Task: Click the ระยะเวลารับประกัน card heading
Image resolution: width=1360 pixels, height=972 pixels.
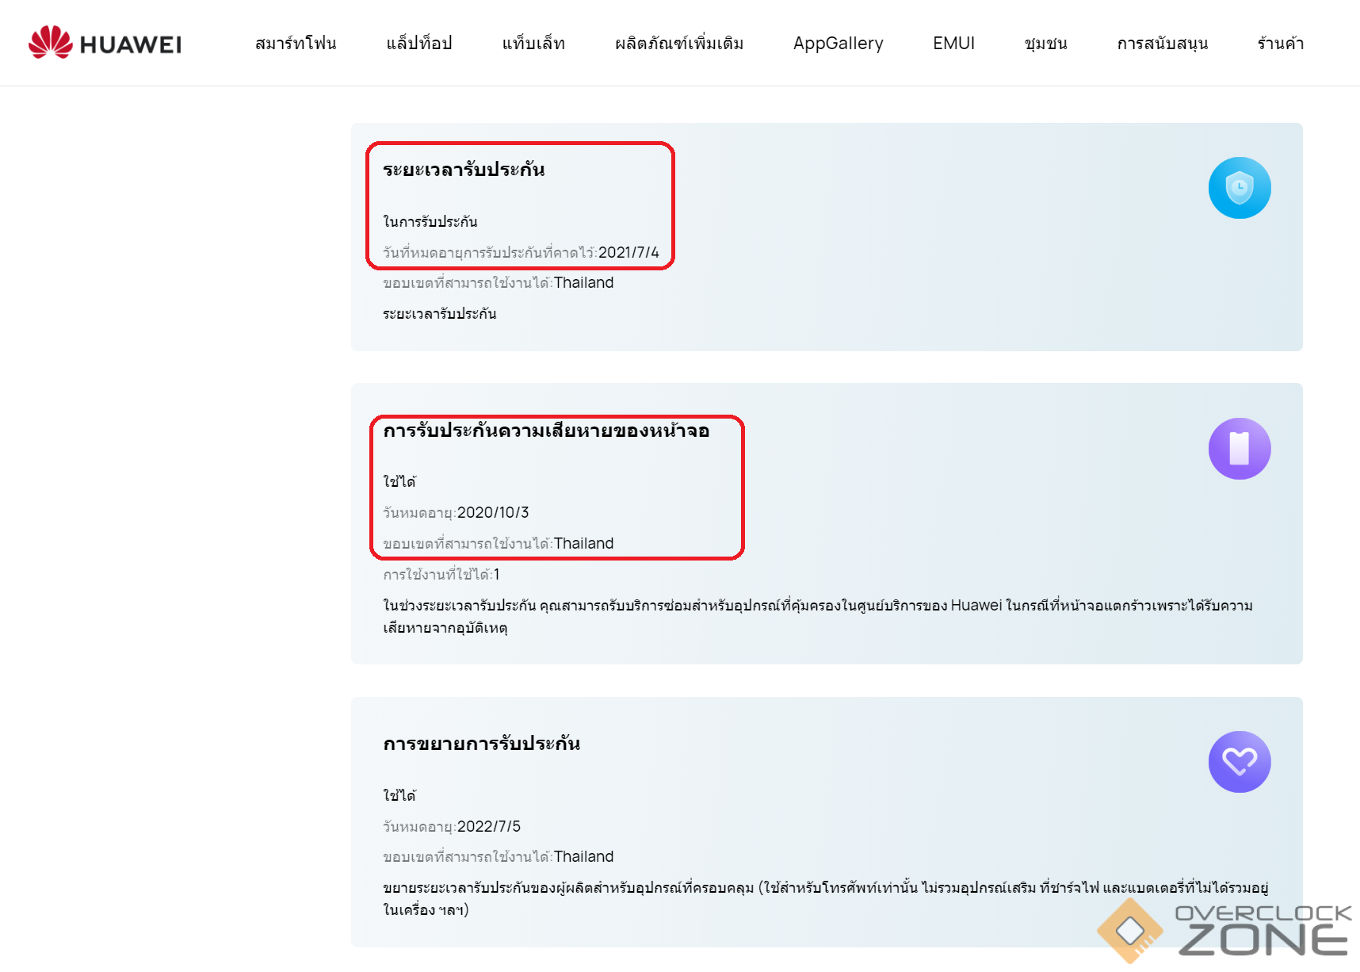Action: pos(464,170)
